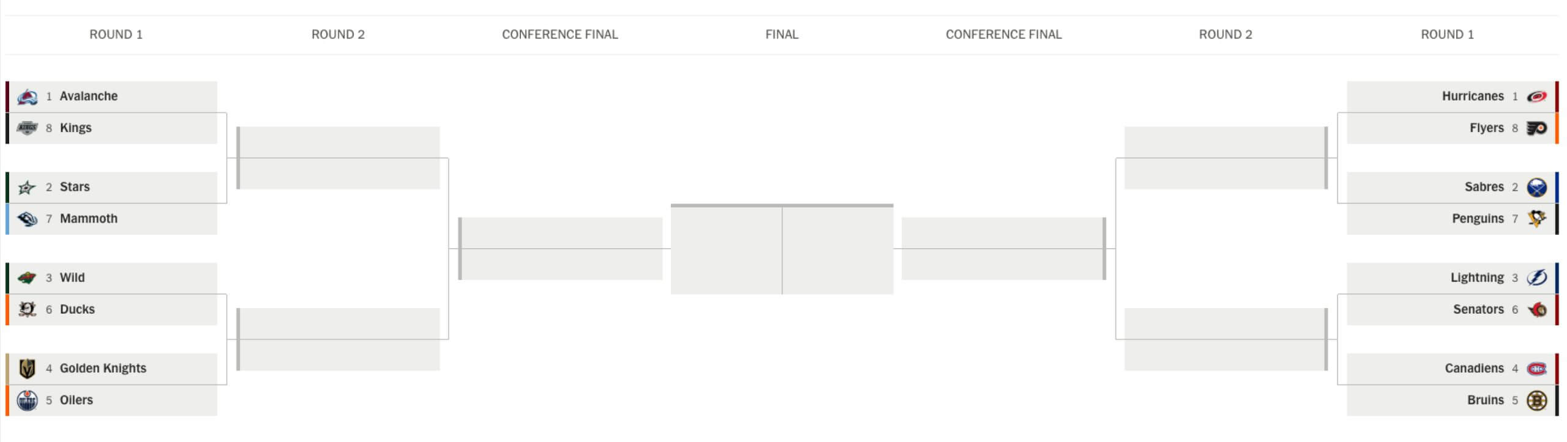
Task: Click the empty Final matchup box
Action: tap(782, 249)
